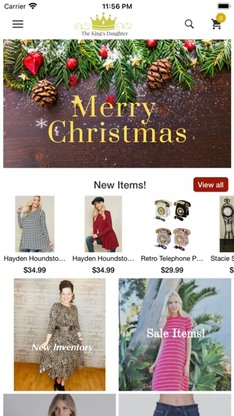Open the Merry Christmas banner
Image resolution: width=234 pixels, height=416 pixels.
click(x=117, y=104)
